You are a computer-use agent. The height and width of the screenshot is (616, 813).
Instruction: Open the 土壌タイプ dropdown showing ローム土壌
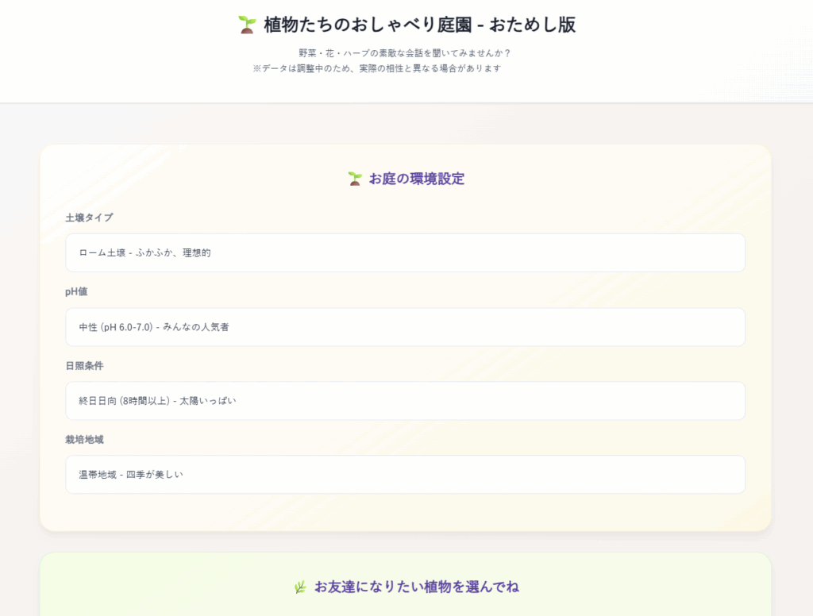coord(405,252)
